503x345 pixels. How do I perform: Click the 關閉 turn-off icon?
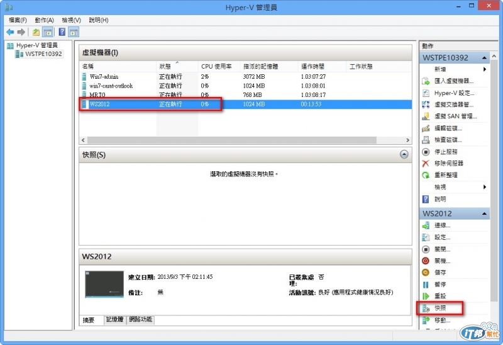coord(426,249)
